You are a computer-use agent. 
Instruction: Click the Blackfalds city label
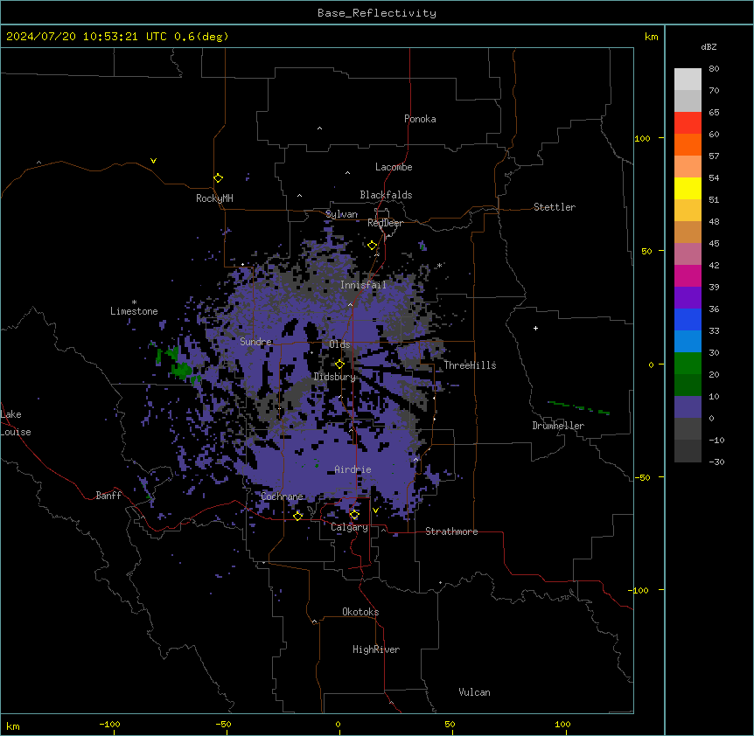386,195
